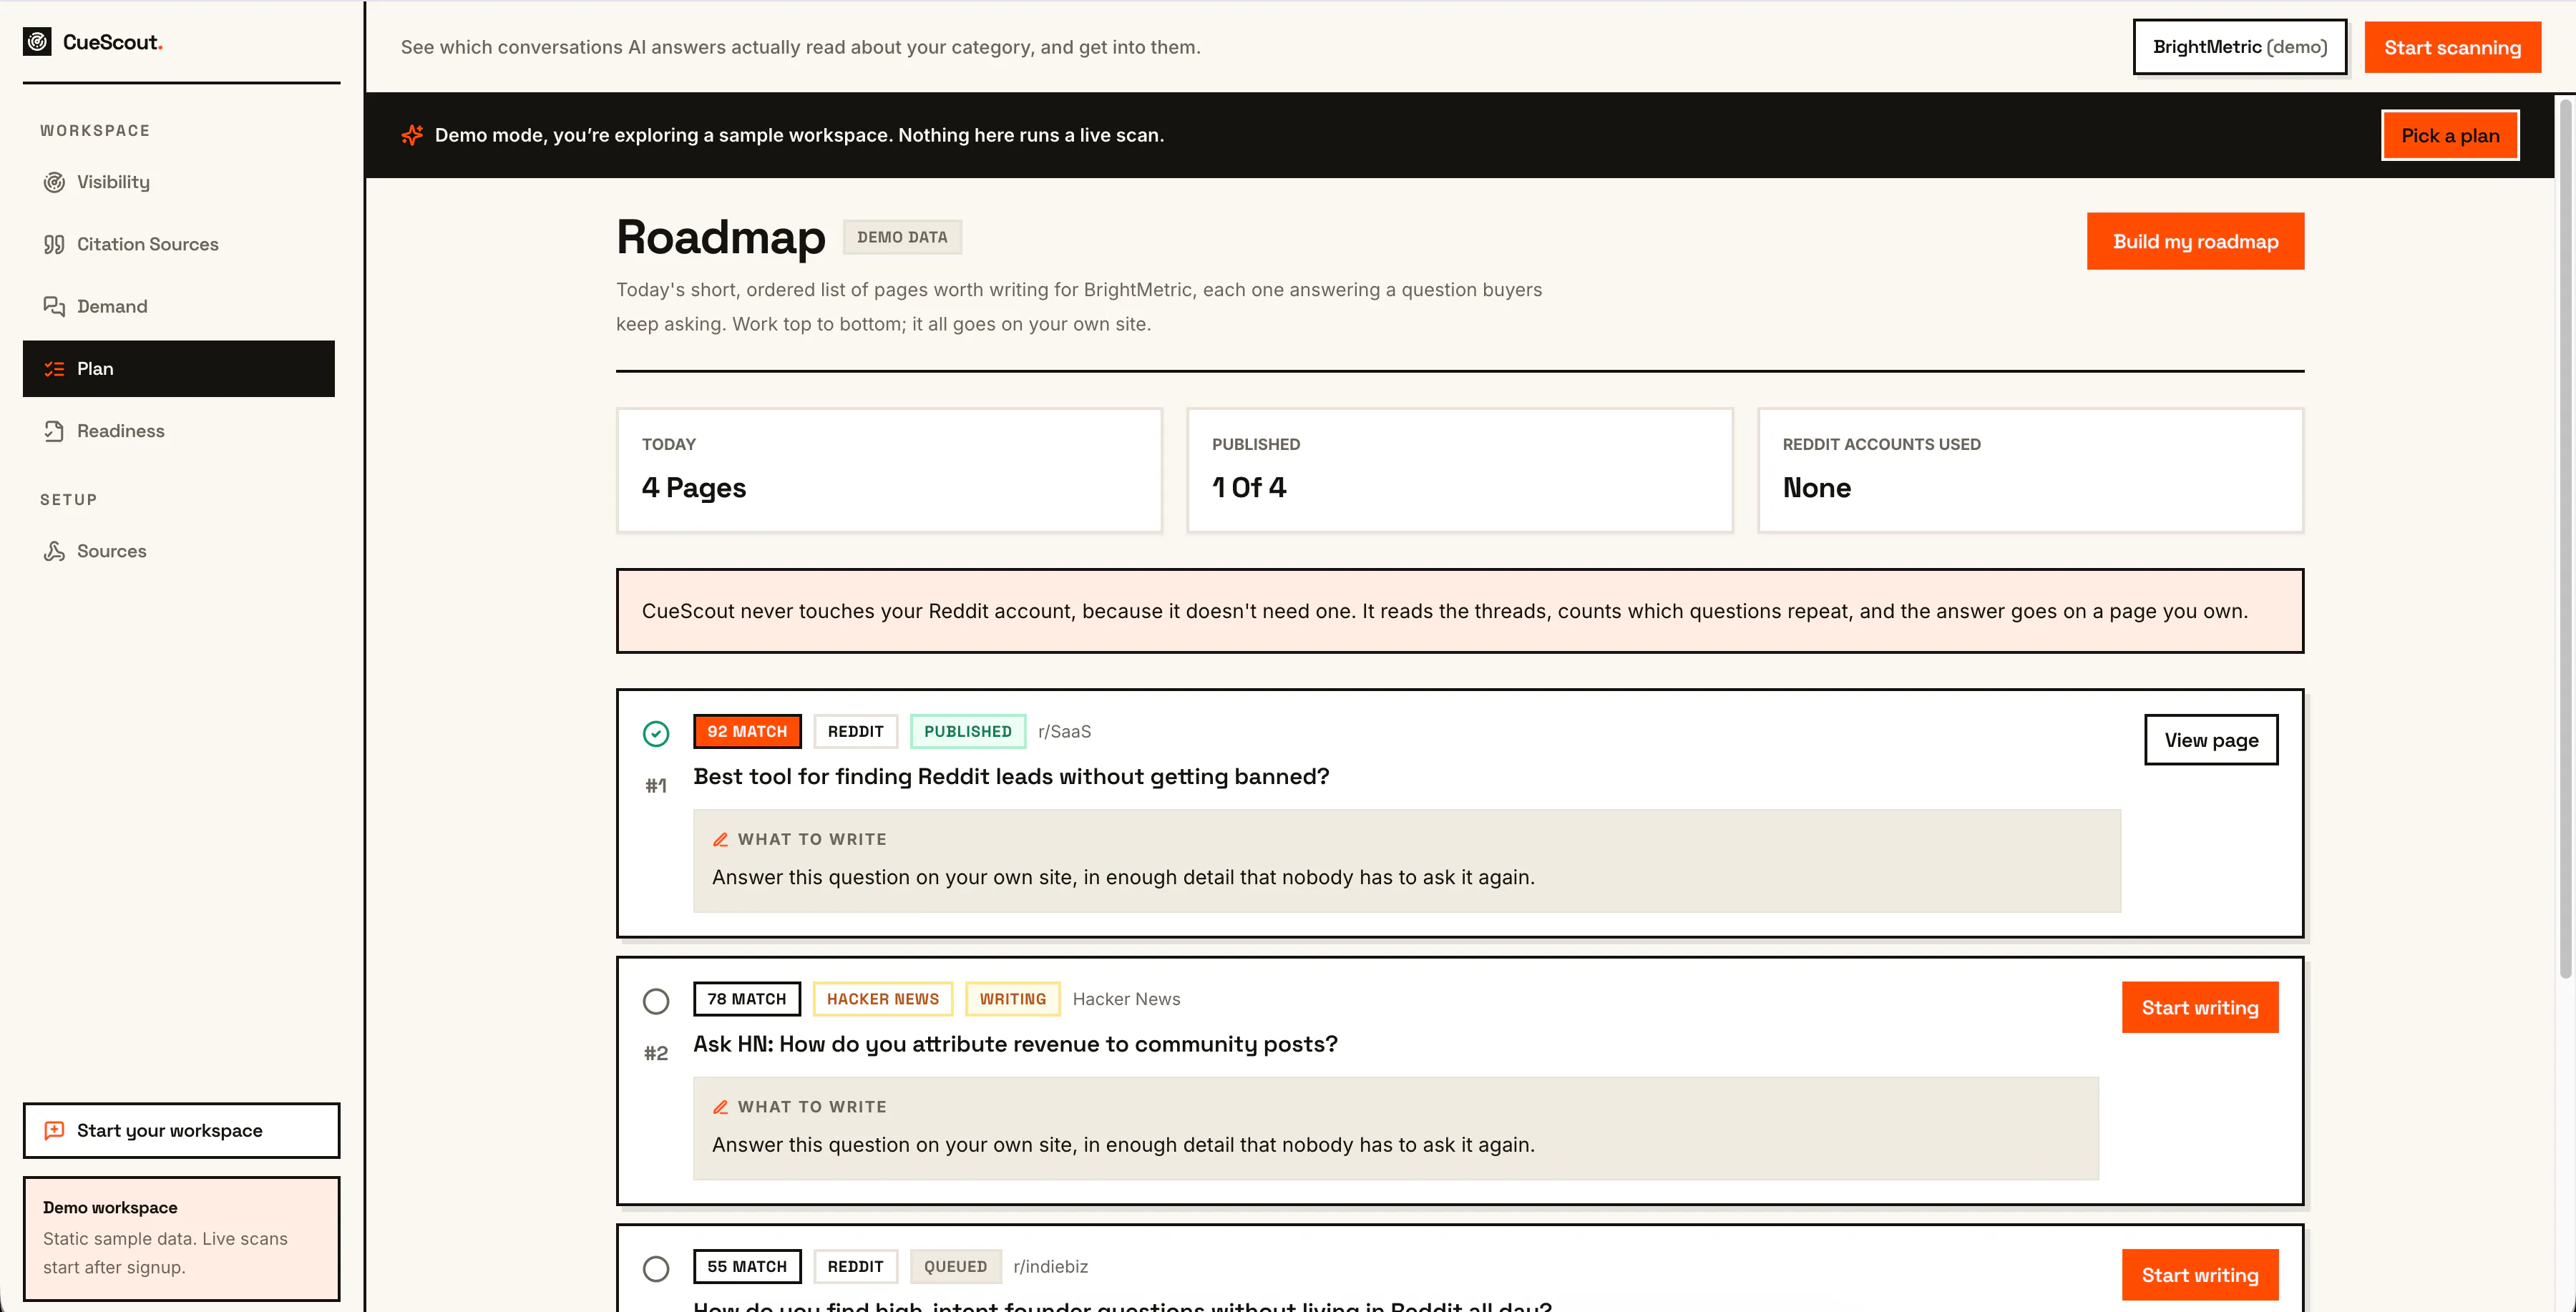Click the WRITING status badge
The width and height of the screenshot is (2576, 1312).
point(1012,999)
